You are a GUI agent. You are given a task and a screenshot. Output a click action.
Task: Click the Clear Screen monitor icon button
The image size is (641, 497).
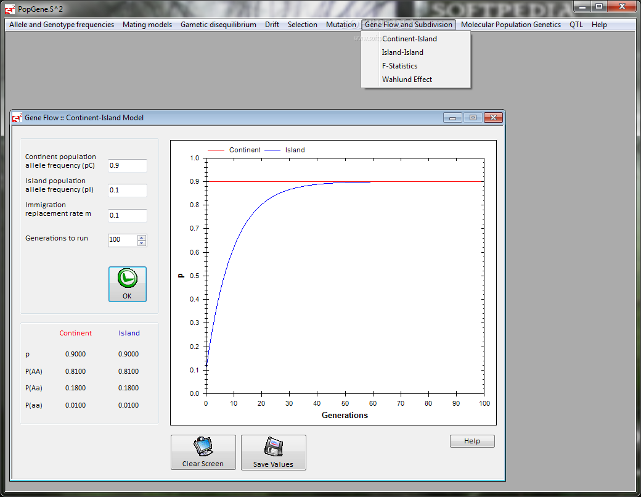(203, 452)
